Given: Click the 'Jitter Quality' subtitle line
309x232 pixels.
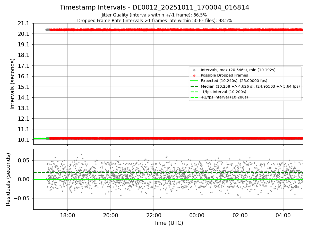Looking at the screenshot, I should coord(154,15).
